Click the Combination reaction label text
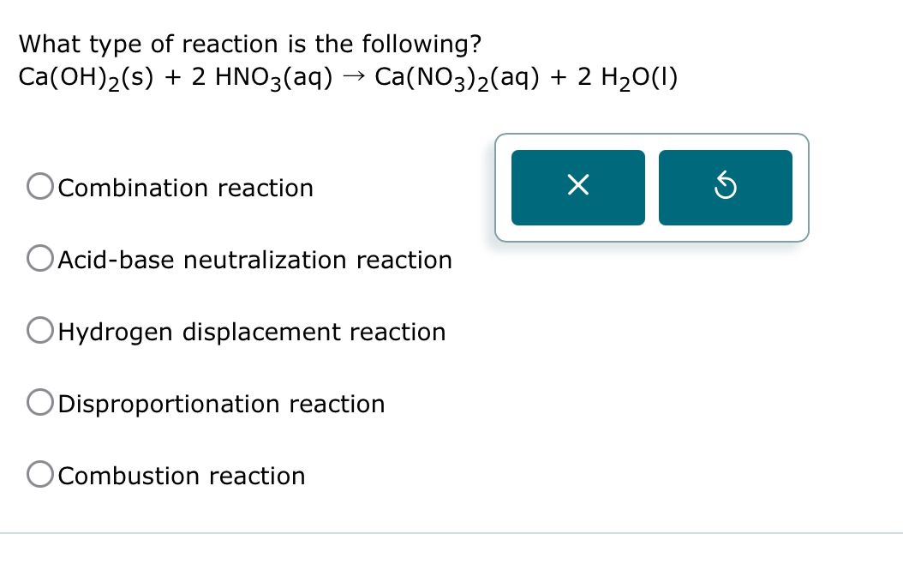This screenshot has height=588, width=903. pyautogui.click(x=184, y=188)
